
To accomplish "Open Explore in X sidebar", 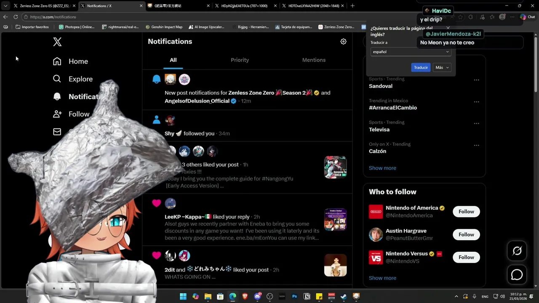I will pos(72,79).
